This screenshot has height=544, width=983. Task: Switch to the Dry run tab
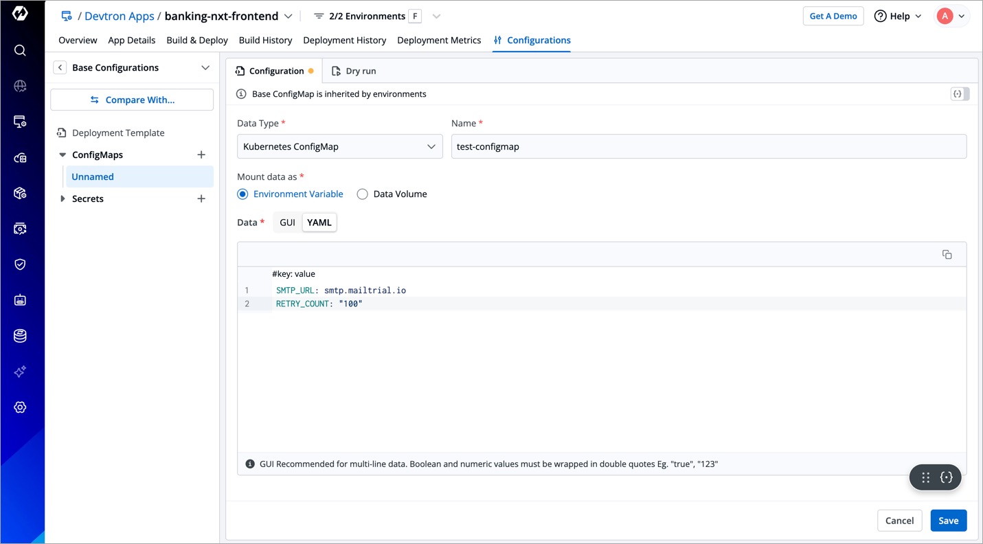tap(354, 71)
